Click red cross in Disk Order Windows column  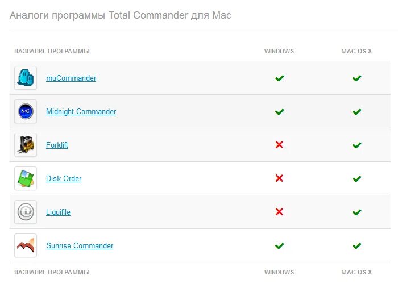(x=279, y=178)
